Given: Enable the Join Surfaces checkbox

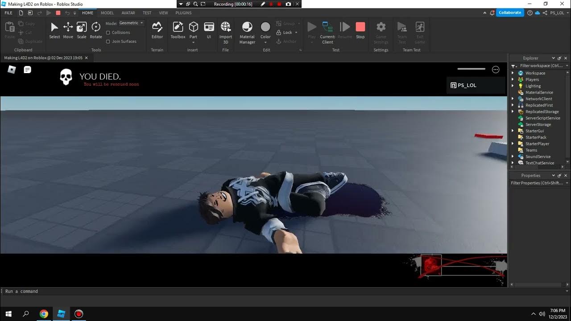Looking at the screenshot, I should (108, 41).
